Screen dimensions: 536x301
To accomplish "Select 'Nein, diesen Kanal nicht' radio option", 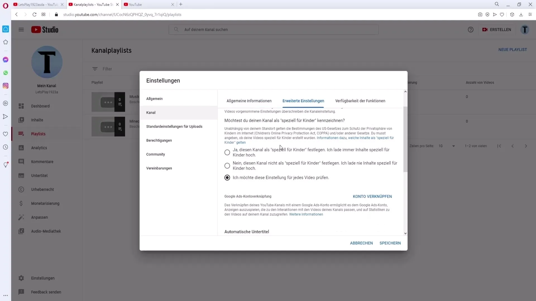I will [x=227, y=166].
